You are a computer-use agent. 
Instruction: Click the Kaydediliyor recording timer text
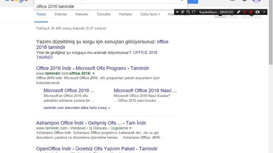tap(216, 12)
